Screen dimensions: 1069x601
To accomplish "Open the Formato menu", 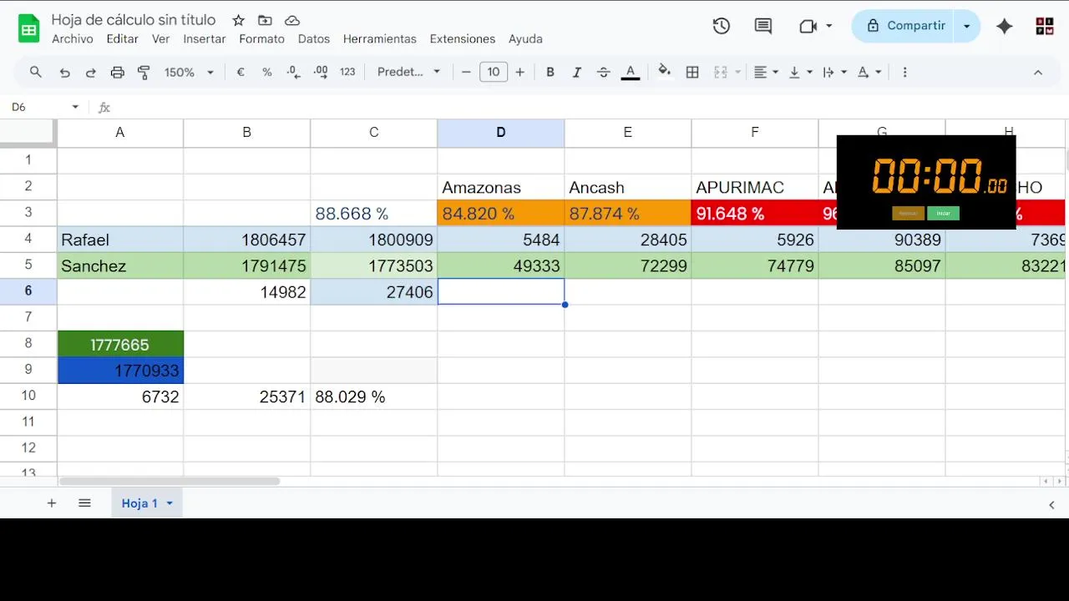I will [261, 38].
